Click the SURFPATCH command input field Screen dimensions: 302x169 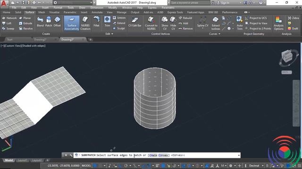pos(157,155)
